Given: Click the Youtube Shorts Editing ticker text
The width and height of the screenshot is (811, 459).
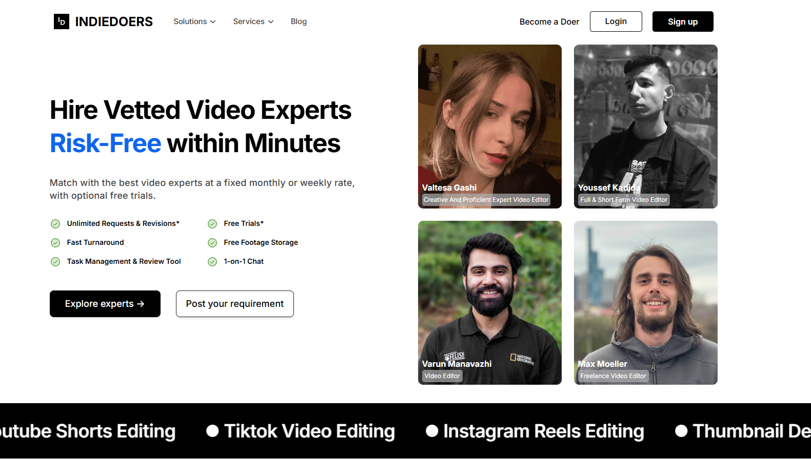Looking at the screenshot, I should [88, 431].
